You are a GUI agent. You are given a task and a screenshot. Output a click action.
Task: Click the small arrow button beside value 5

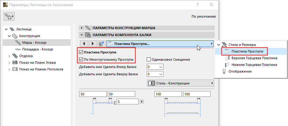pyautogui.click(x=142, y=101)
